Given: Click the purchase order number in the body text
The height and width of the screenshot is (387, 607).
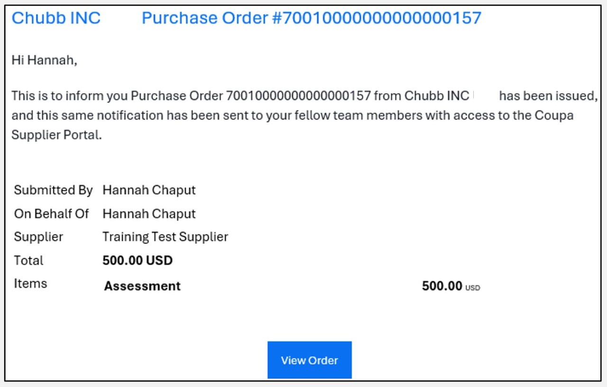Looking at the screenshot, I should (x=298, y=96).
